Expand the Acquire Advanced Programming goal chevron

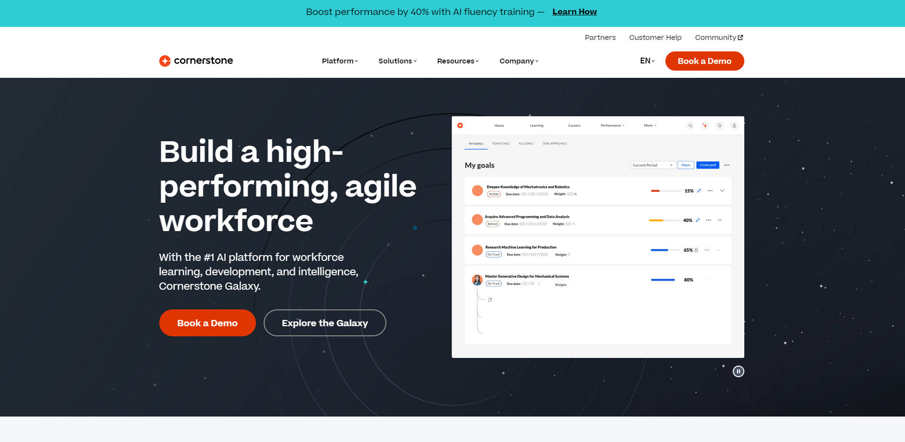(720, 221)
